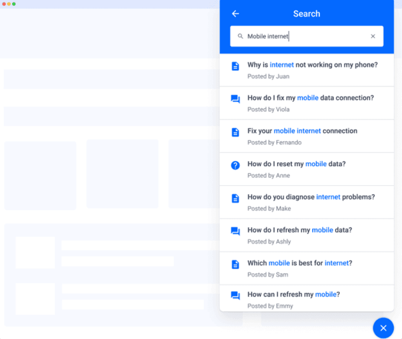Choose 'Which mobile is best for internet?'
This screenshot has height=339, width=402.
[x=299, y=263]
